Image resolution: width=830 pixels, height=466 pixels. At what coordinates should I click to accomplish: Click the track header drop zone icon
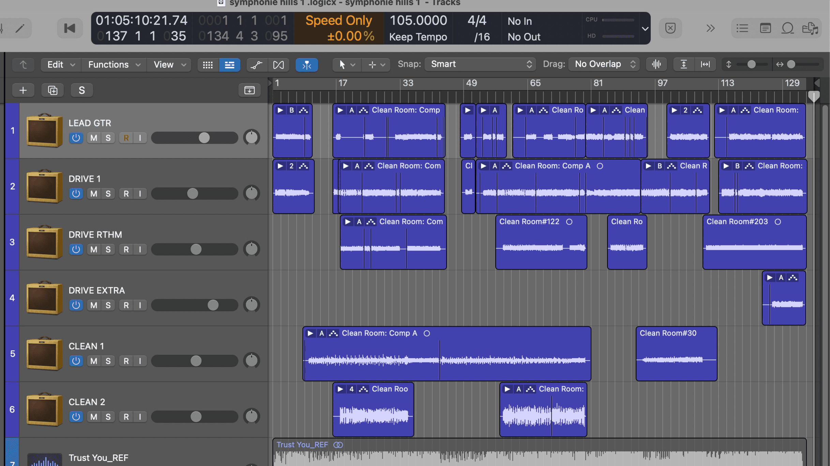[x=249, y=90]
